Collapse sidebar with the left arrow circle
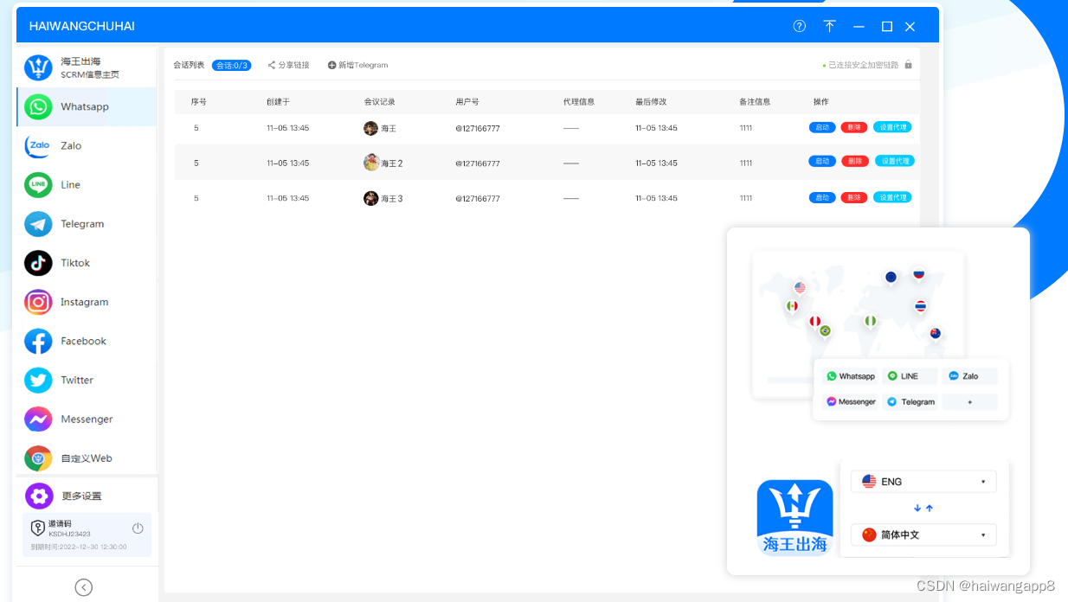Image resolution: width=1068 pixels, height=602 pixels. [x=84, y=587]
